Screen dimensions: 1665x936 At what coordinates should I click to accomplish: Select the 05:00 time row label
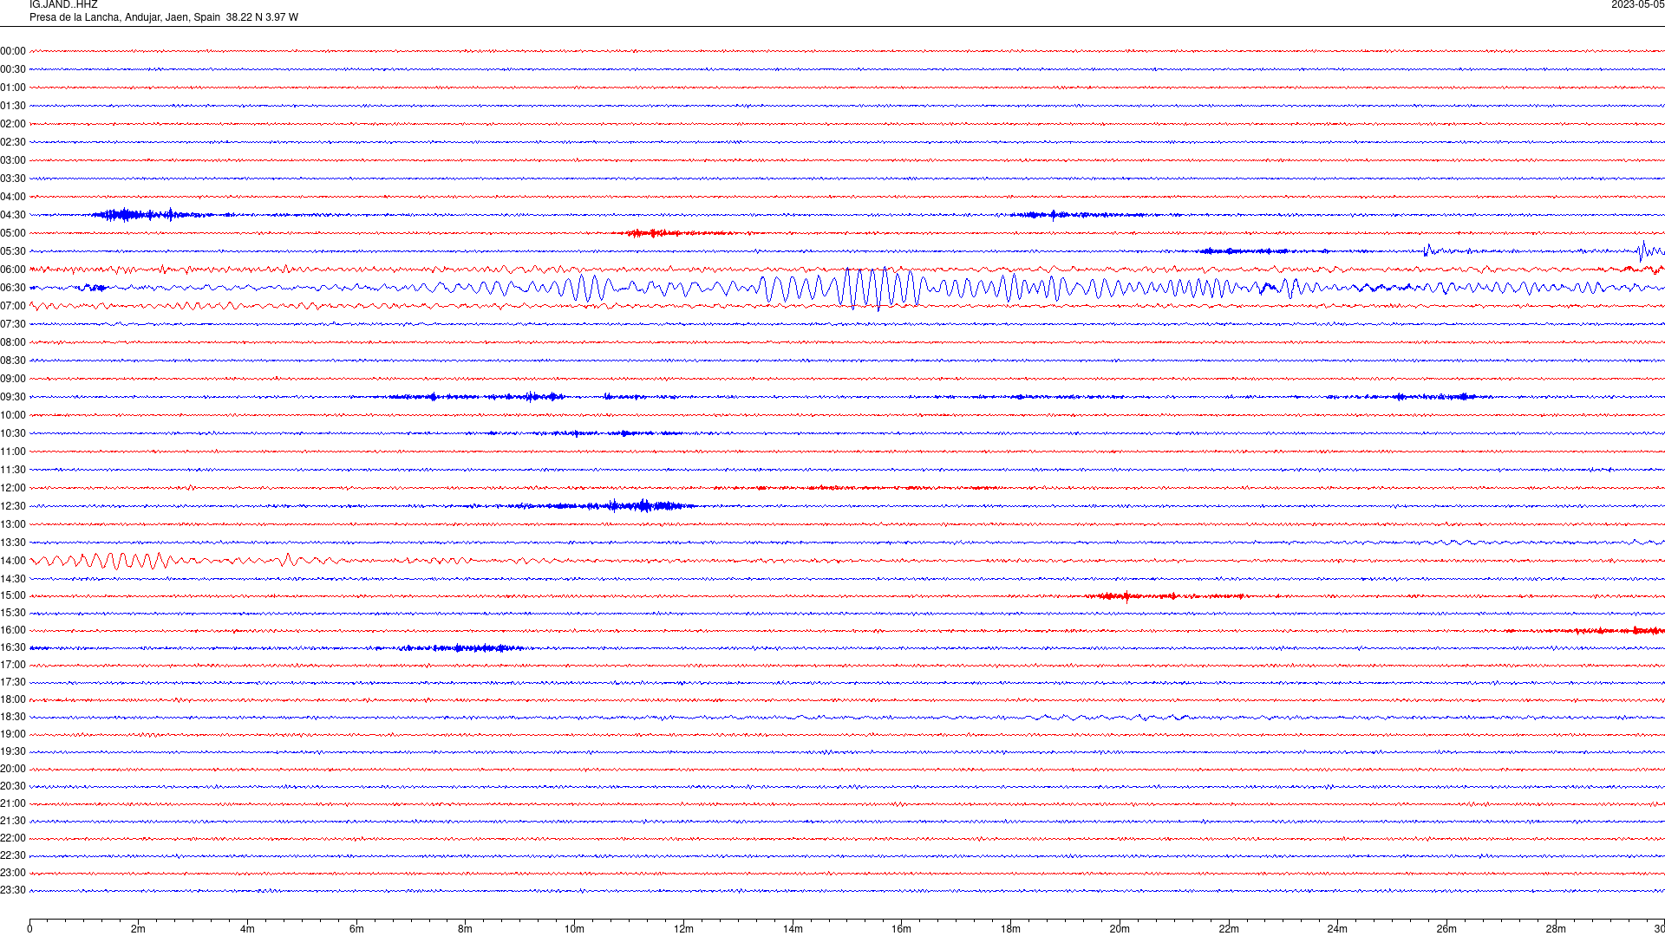13,233
